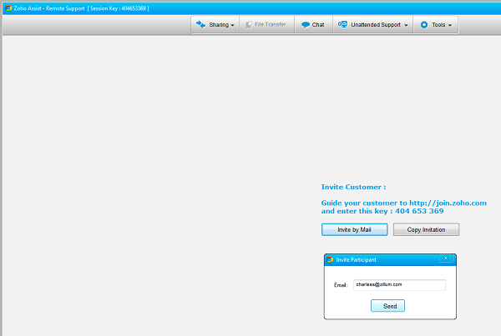Focus the Email input field
Image resolution: width=501 pixels, height=336 pixels.
coord(399,285)
